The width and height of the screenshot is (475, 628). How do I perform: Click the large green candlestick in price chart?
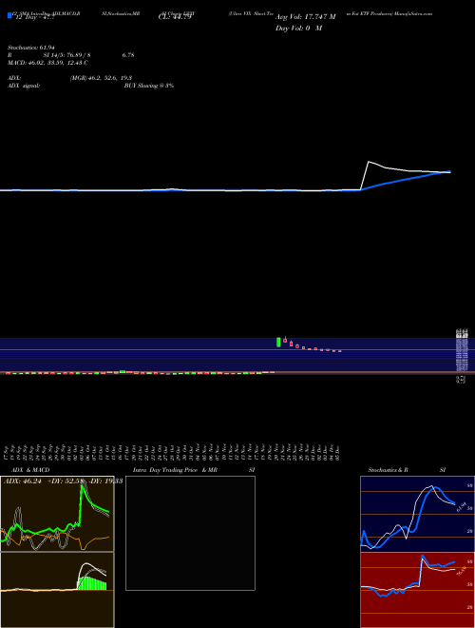278,343
